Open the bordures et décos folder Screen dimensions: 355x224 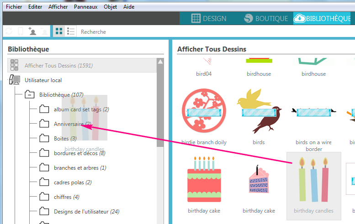click(x=79, y=153)
